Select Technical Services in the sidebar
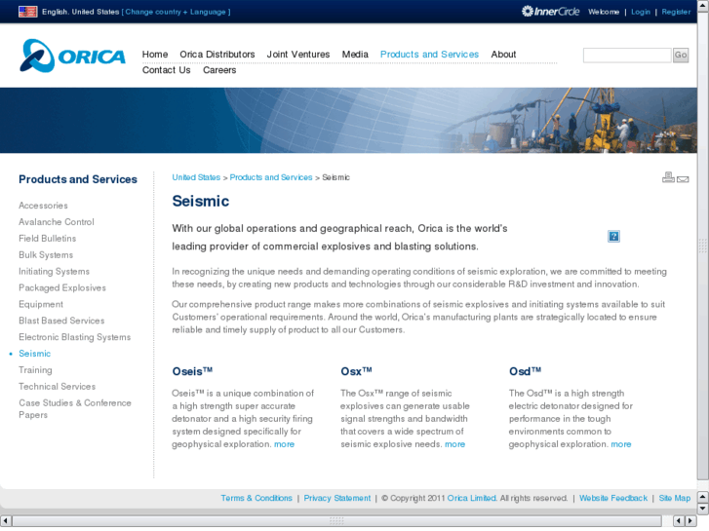Image resolution: width=709 pixels, height=531 pixels. (x=57, y=387)
